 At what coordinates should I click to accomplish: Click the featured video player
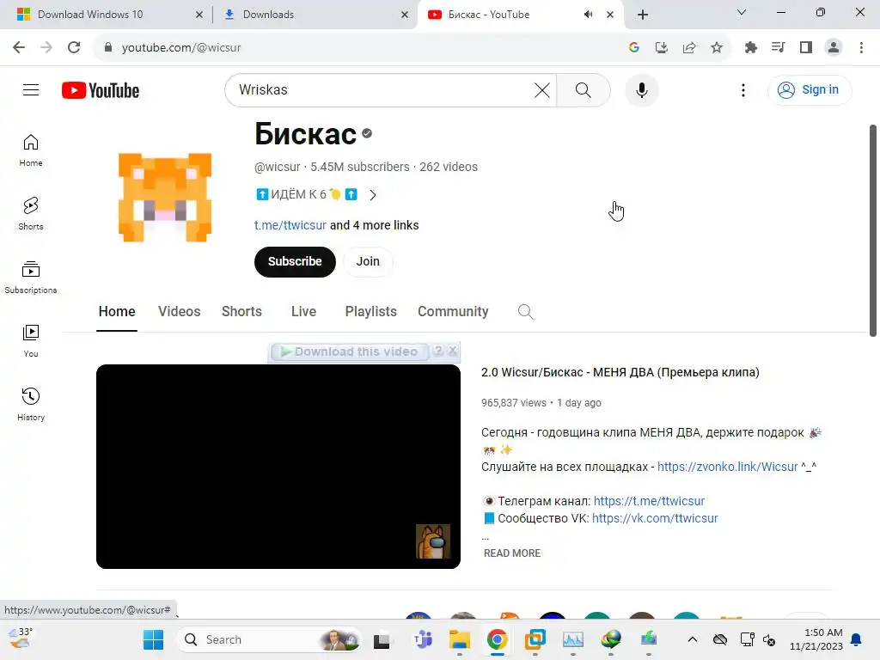(x=278, y=467)
